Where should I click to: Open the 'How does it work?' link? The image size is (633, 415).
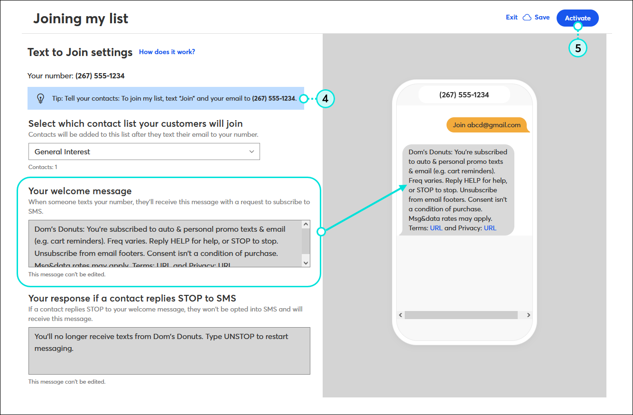(x=167, y=52)
